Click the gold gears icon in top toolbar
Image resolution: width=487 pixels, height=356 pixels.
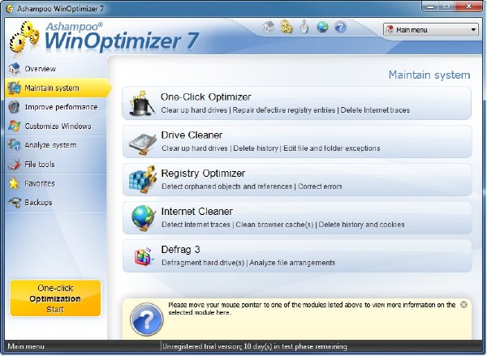(286, 27)
